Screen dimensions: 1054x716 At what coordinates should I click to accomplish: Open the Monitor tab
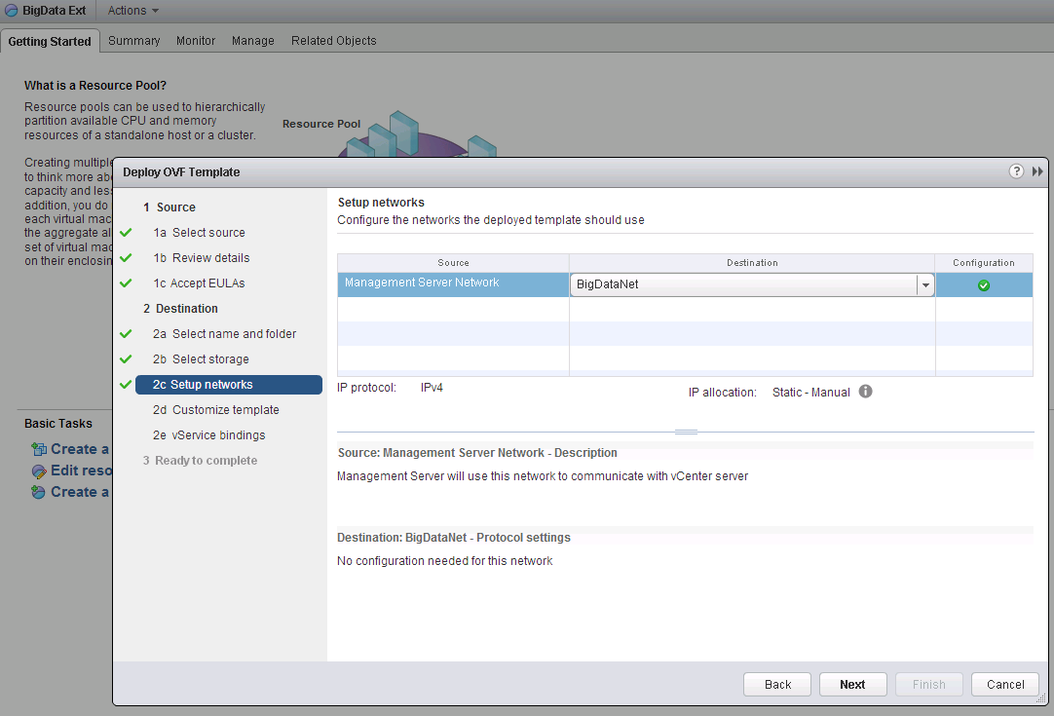[x=196, y=41]
